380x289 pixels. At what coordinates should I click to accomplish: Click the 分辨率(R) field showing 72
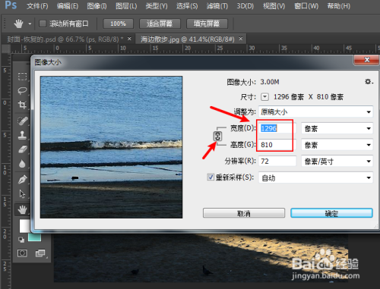click(x=277, y=162)
